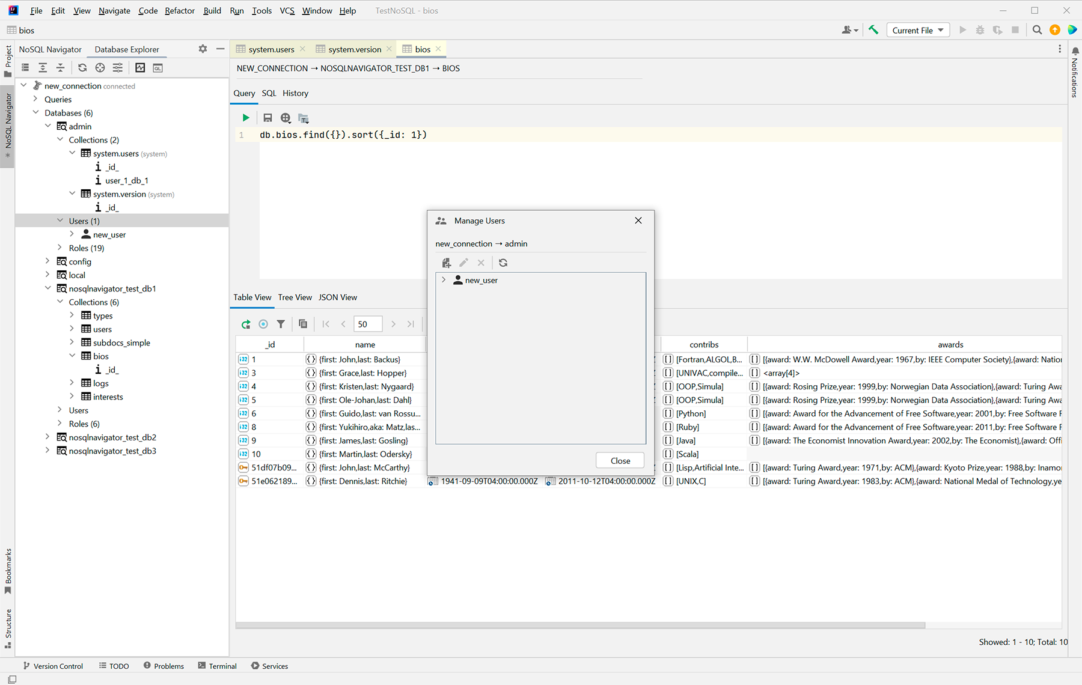
Task: Open the Refactor menu
Action: pyautogui.click(x=180, y=11)
